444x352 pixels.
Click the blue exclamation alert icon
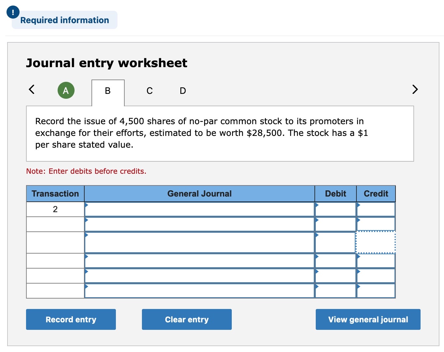tap(12, 12)
